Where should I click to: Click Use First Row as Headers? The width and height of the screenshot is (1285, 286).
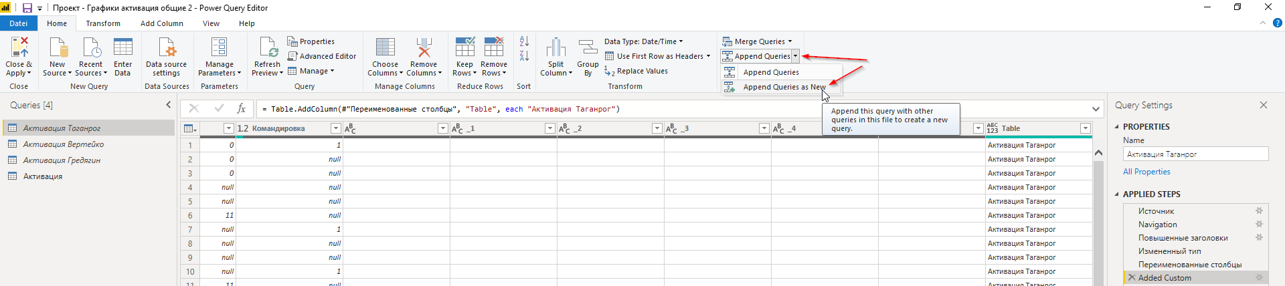pyautogui.click(x=657, y=56)
